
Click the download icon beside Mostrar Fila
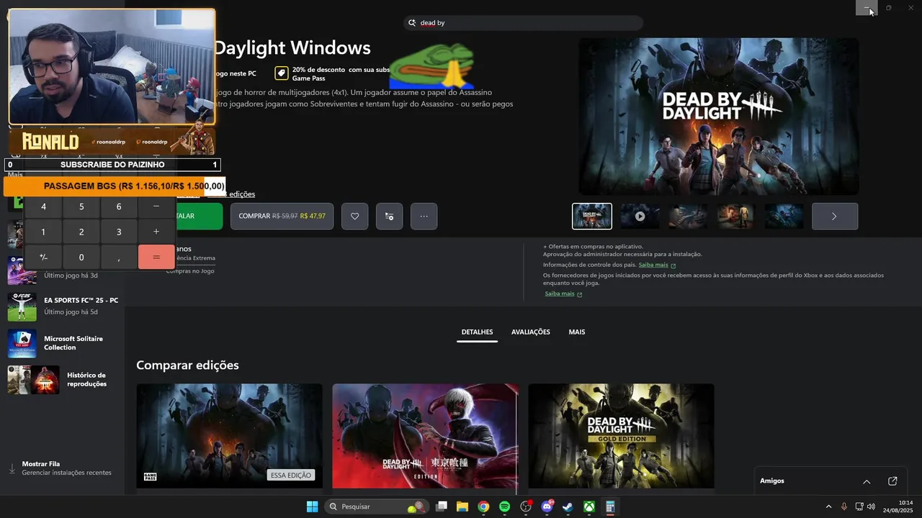click(x=12, y=468)
